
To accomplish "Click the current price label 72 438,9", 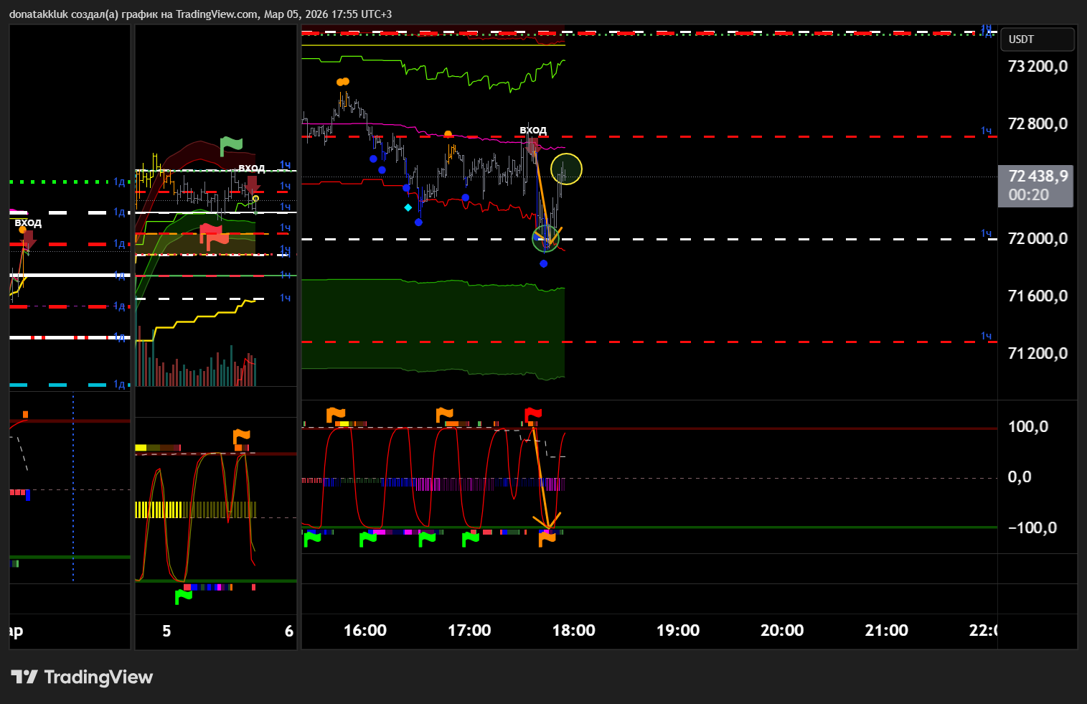I will pyautogui.click(x=1037, y=177).
